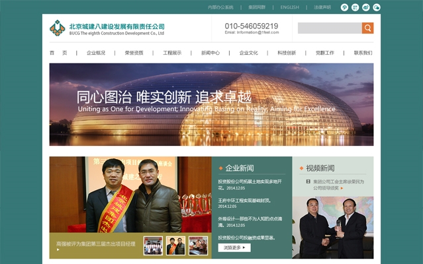423x264 pixels.
Task: Open the Weibo social icon
Action: [x=366, y=7]
